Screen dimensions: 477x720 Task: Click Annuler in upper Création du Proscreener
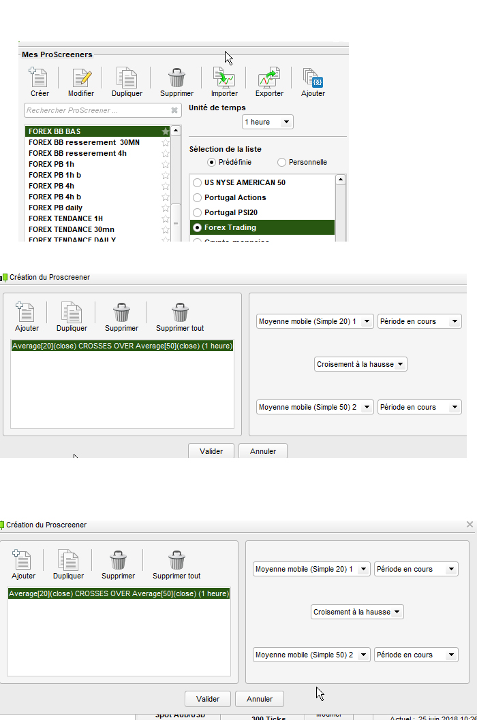click(x=263, y=451)
